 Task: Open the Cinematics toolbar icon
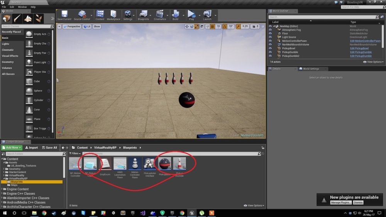tap(160, 15)
